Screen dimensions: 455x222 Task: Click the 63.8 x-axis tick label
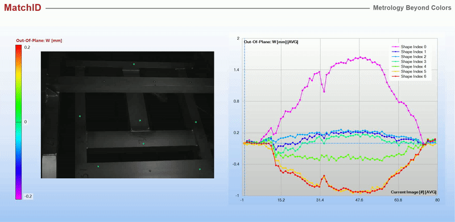(398, 200)
